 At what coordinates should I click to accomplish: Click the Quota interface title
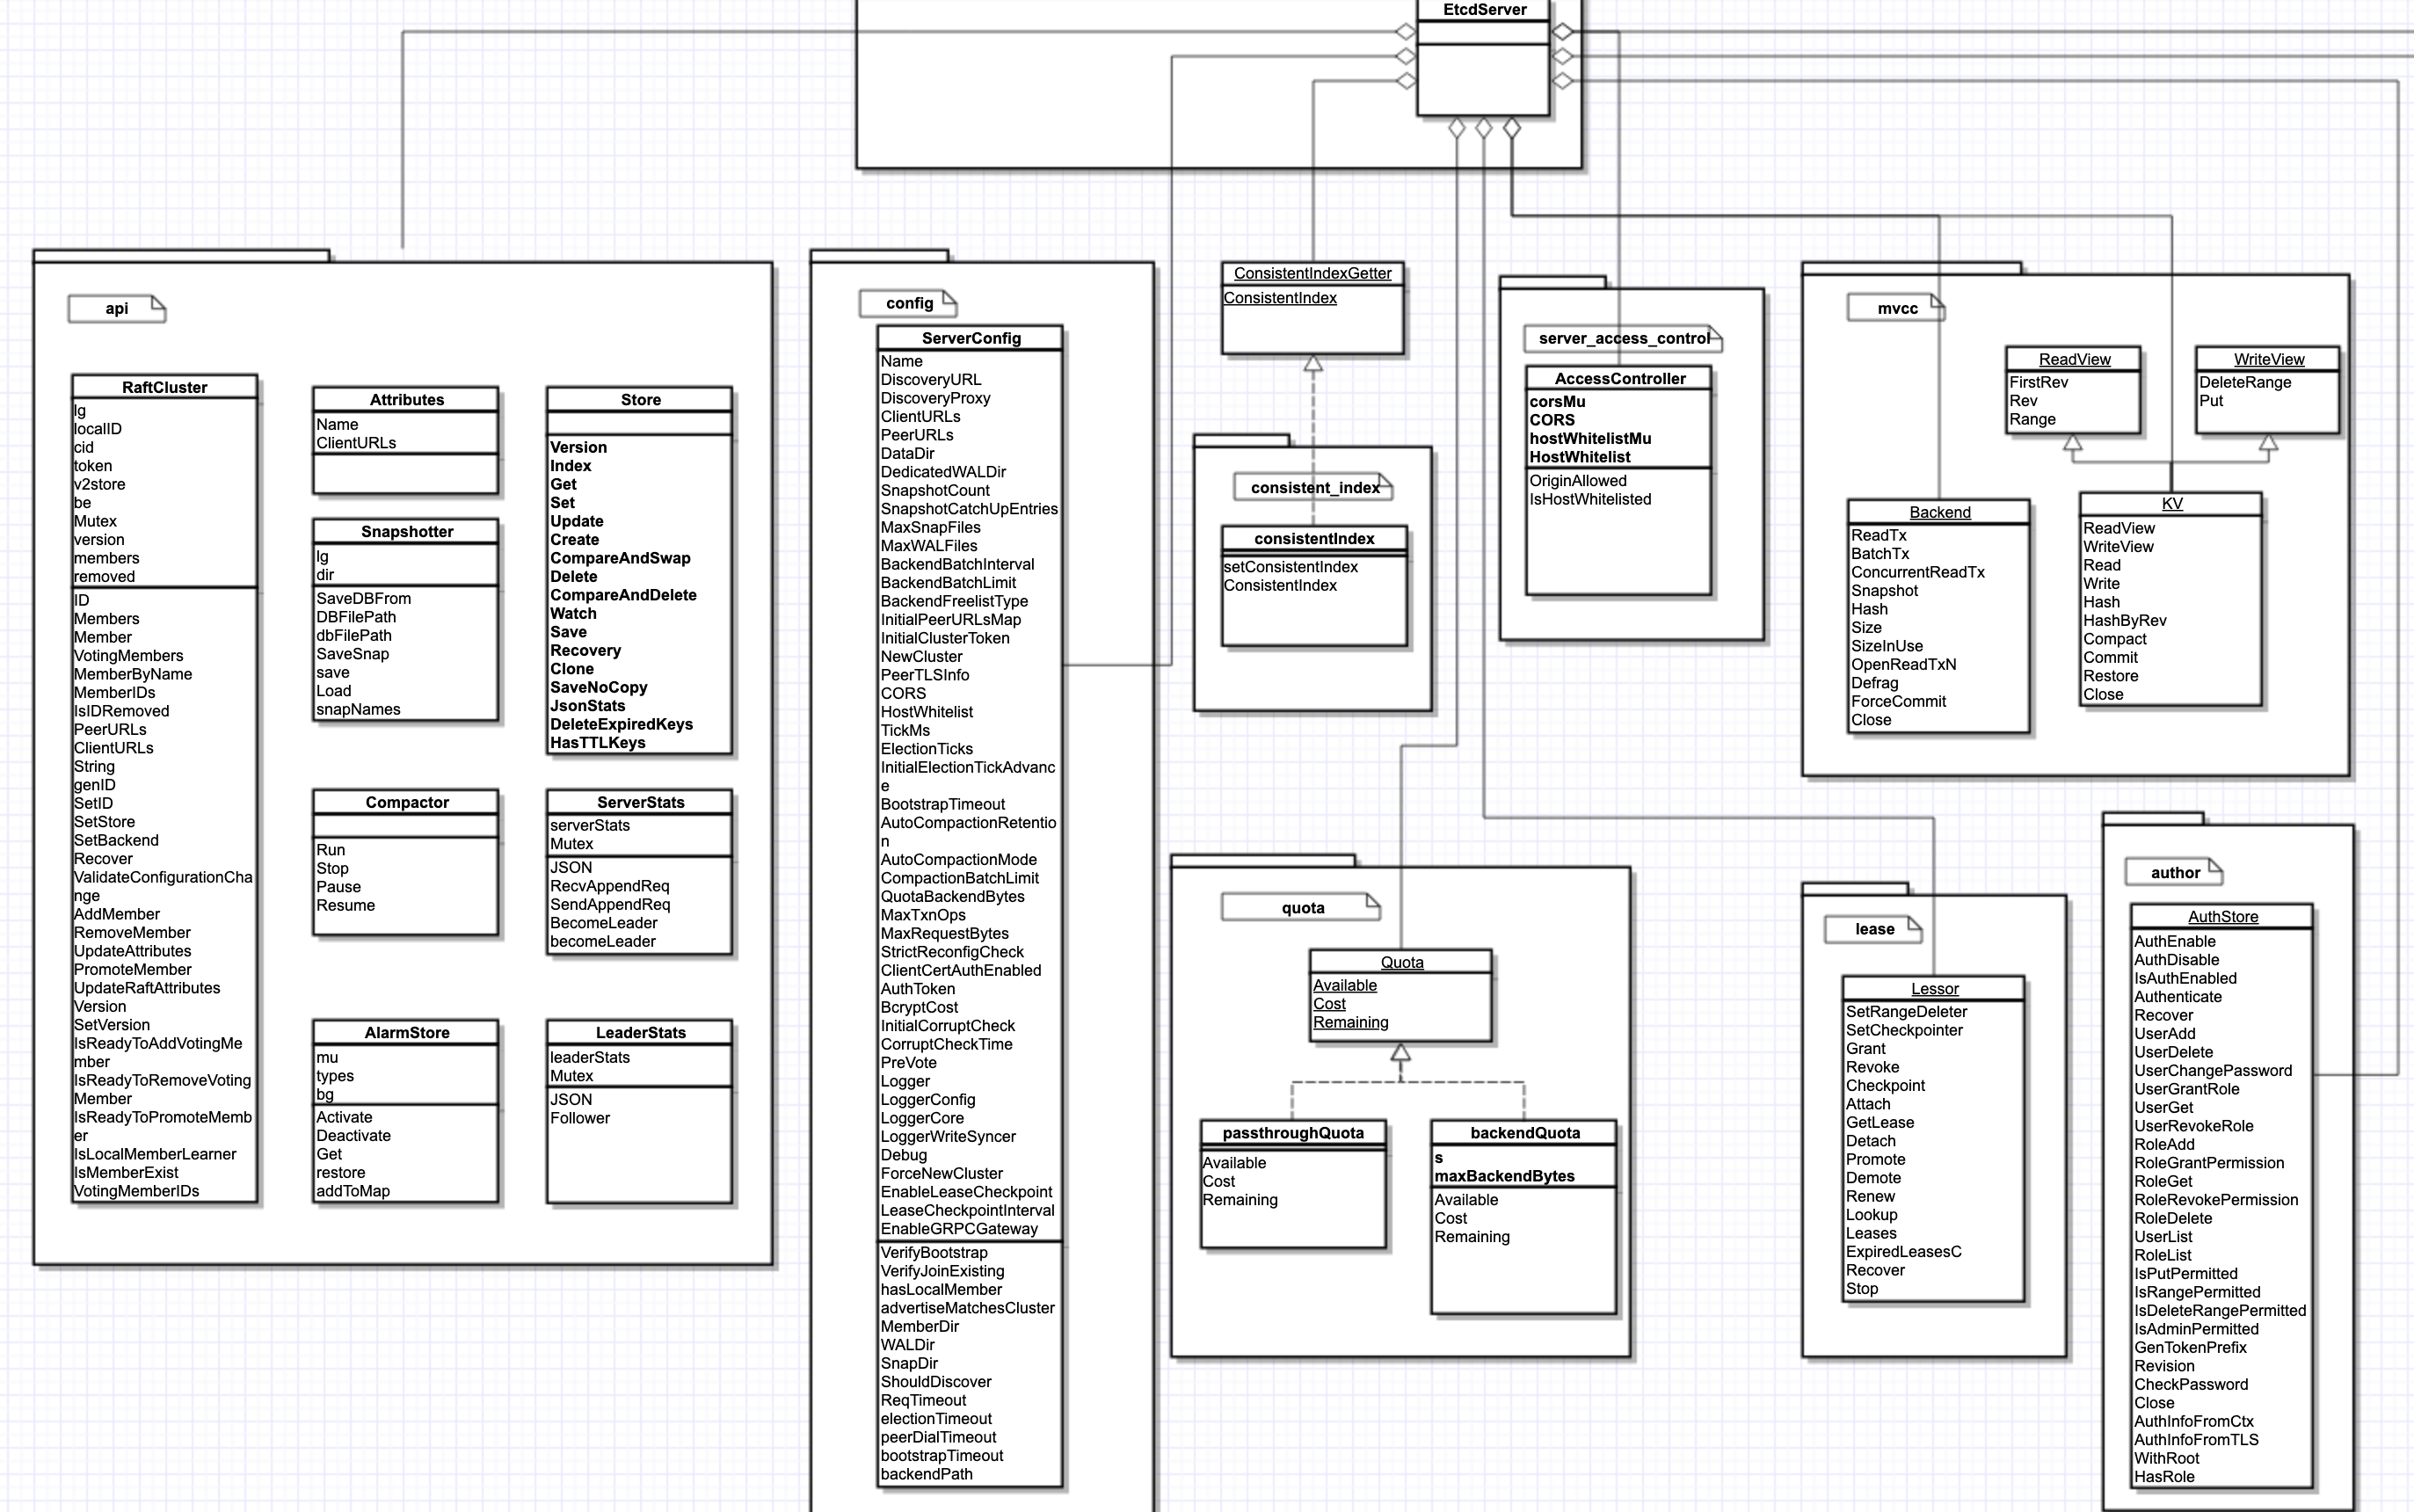1401,963
